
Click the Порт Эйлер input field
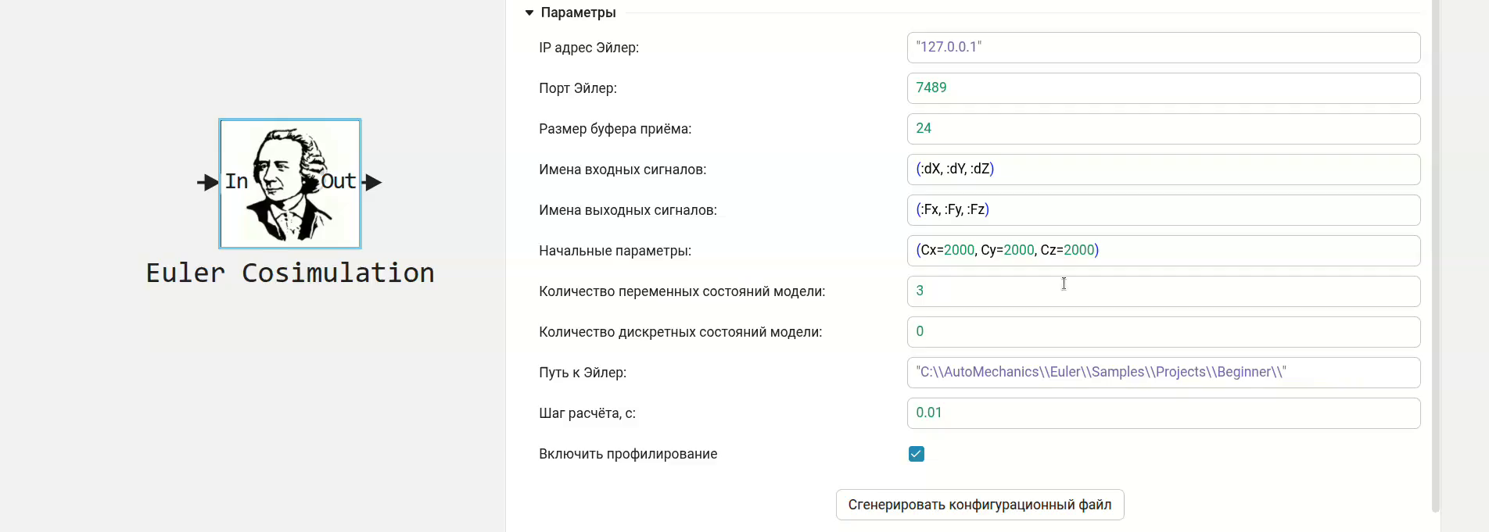[x=1163, y=88]
